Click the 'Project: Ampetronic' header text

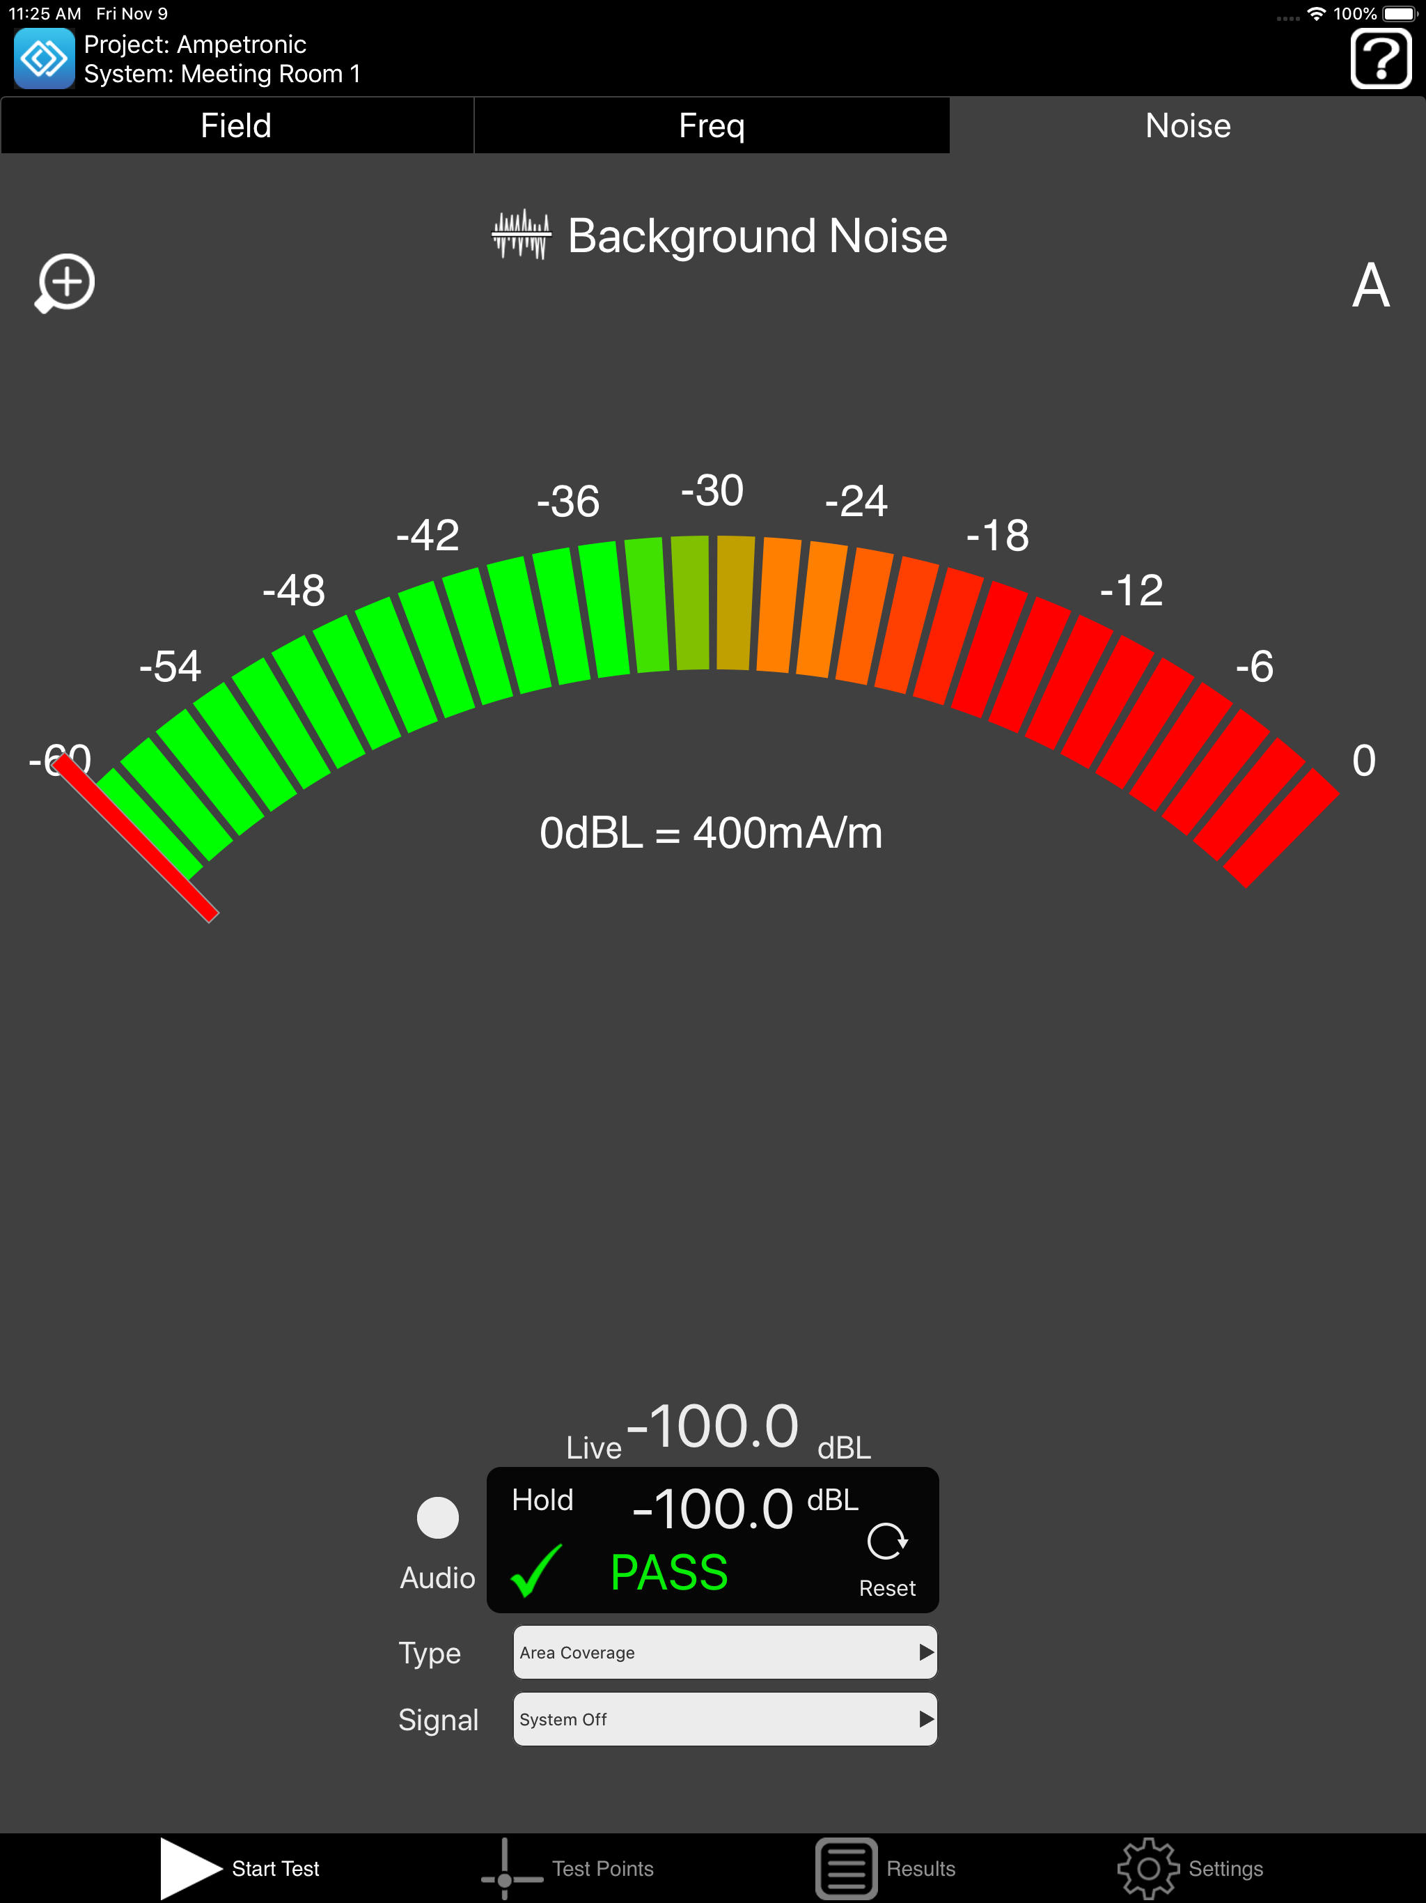click(x=195, y=44)
